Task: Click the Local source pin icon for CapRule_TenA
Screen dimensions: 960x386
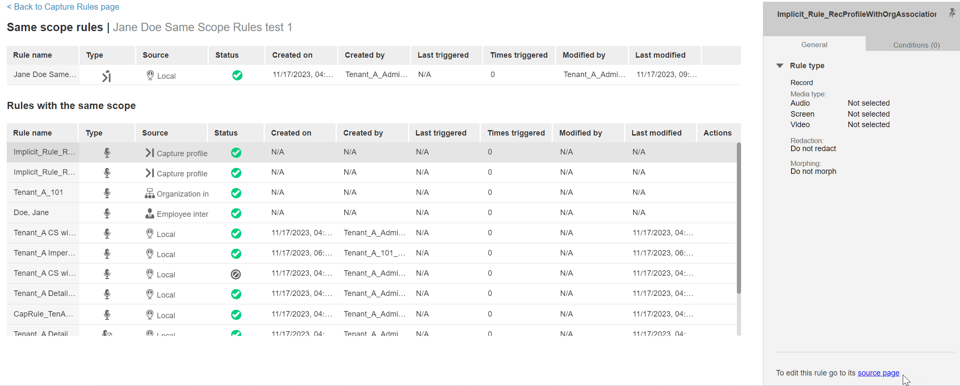Action: 149,315
